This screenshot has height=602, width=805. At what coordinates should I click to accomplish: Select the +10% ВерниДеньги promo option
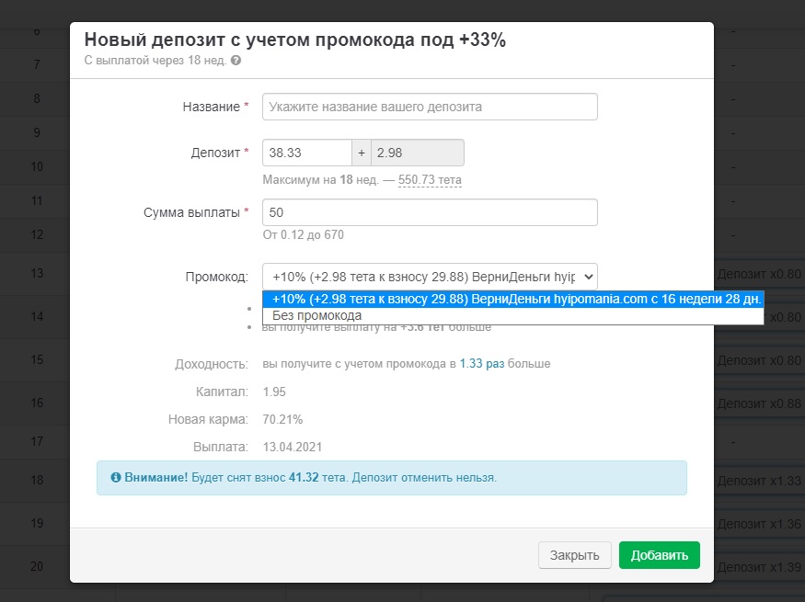[x=512, y=299]
